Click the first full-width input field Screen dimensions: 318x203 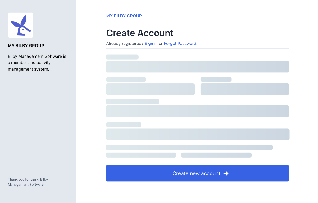pos(198,67)
